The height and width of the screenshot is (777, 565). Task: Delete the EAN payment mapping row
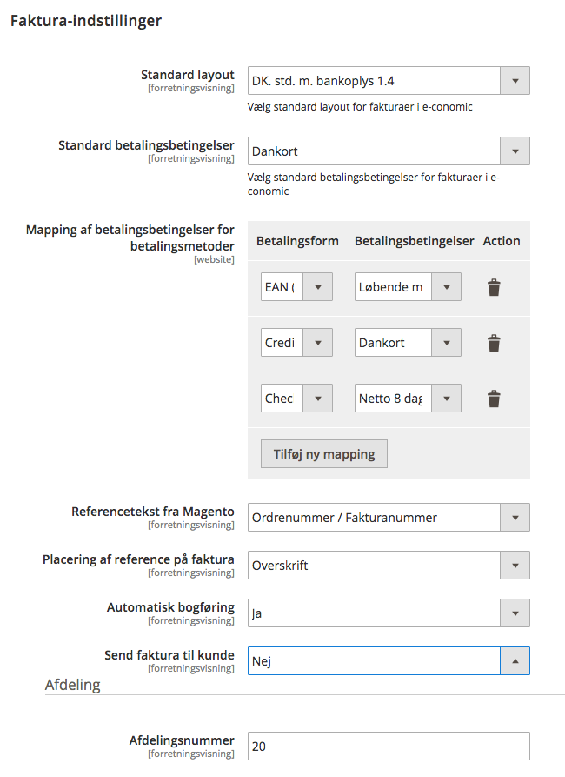click(x=494, y=287)
